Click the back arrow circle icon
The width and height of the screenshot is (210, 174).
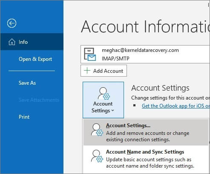coord(12,23)
